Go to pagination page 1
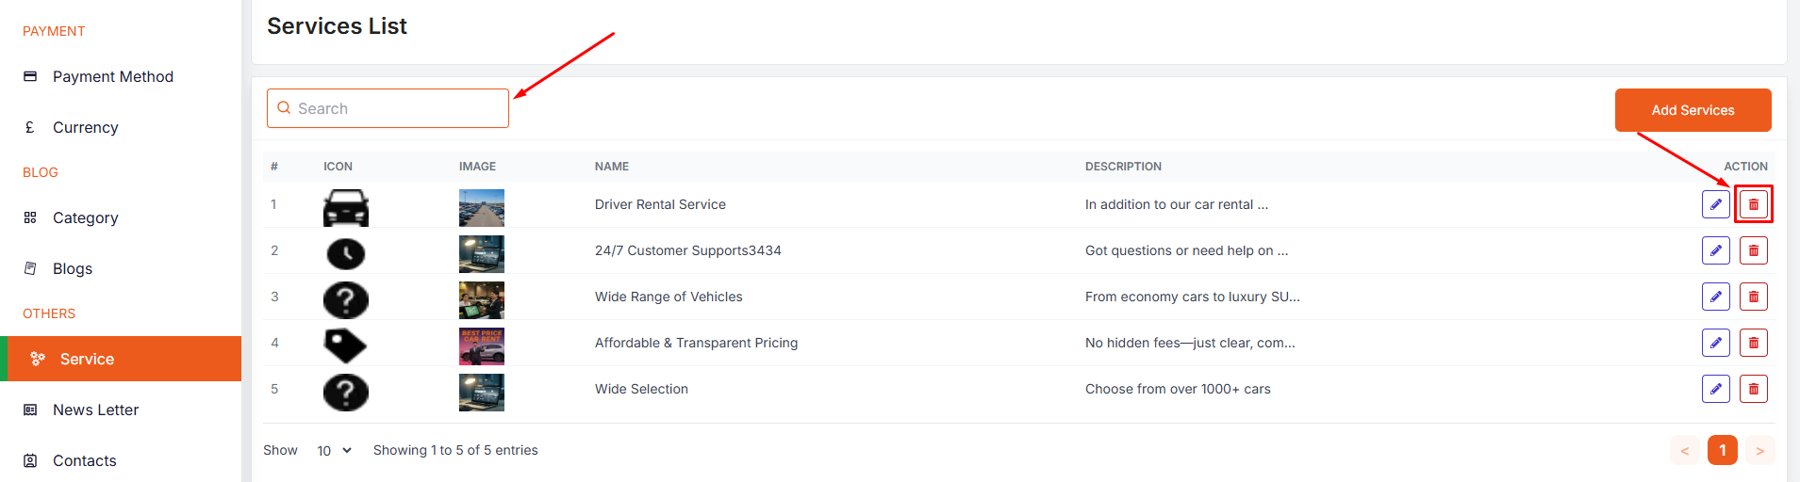The image size is (1800, 482). tap(1722, 450)
